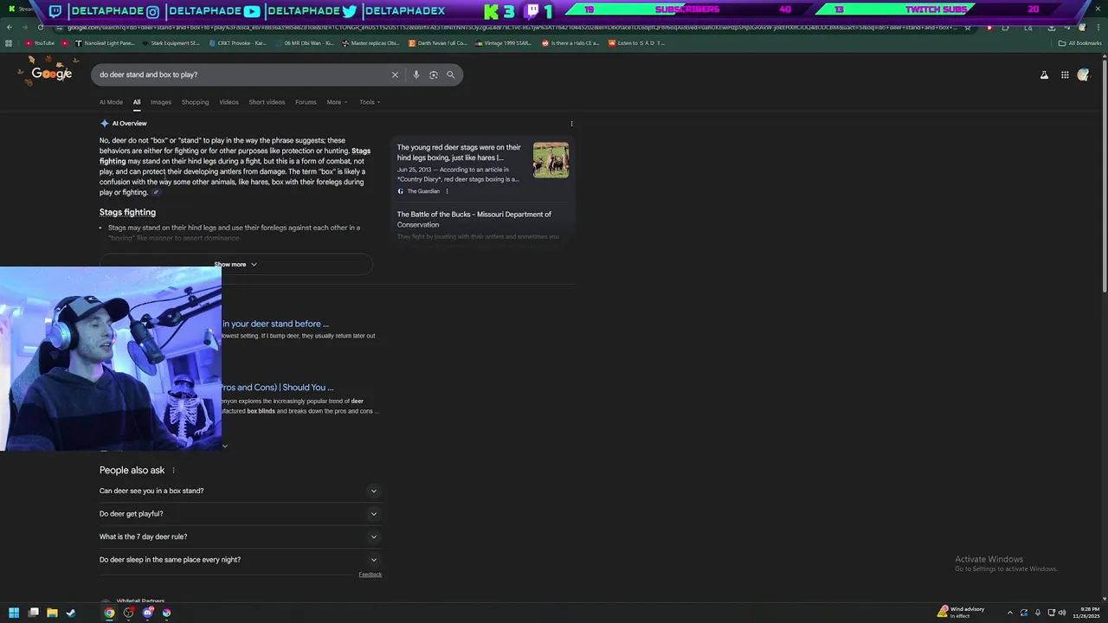Open the More search filters dropdown

tap(337, 102)
